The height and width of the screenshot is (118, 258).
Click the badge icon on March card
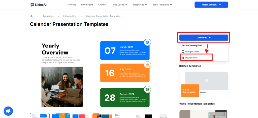pos(147,42)
